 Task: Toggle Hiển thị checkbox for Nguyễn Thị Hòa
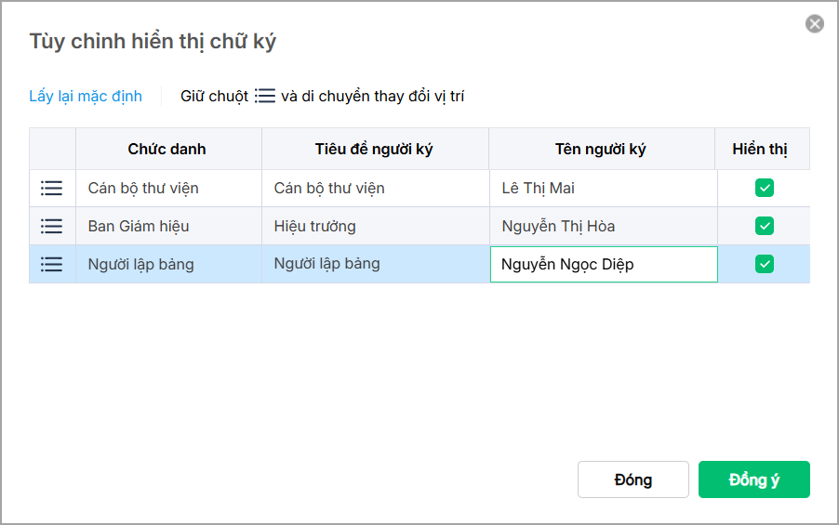[x=765, y=226]
